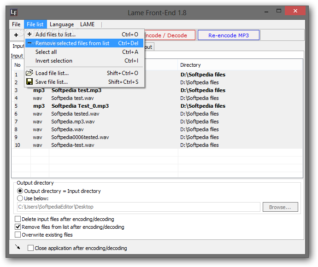Select the Softpedia test.wav row
This screenshot has height=267, width=318.
point(157,98)
